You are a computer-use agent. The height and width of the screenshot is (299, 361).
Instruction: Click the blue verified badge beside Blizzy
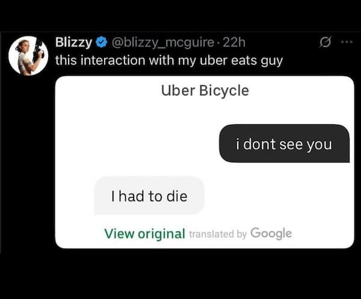click(102, 43)
